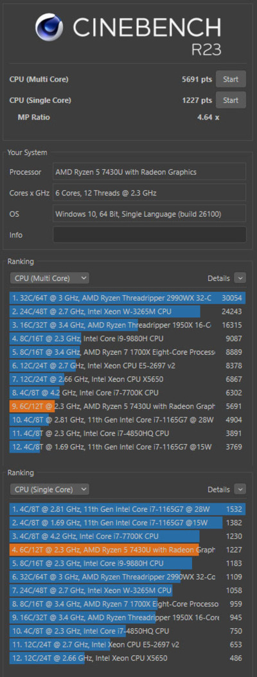Start the CPU Single Core benchmark
Screen dimensions: 257x677
[231, 100]
